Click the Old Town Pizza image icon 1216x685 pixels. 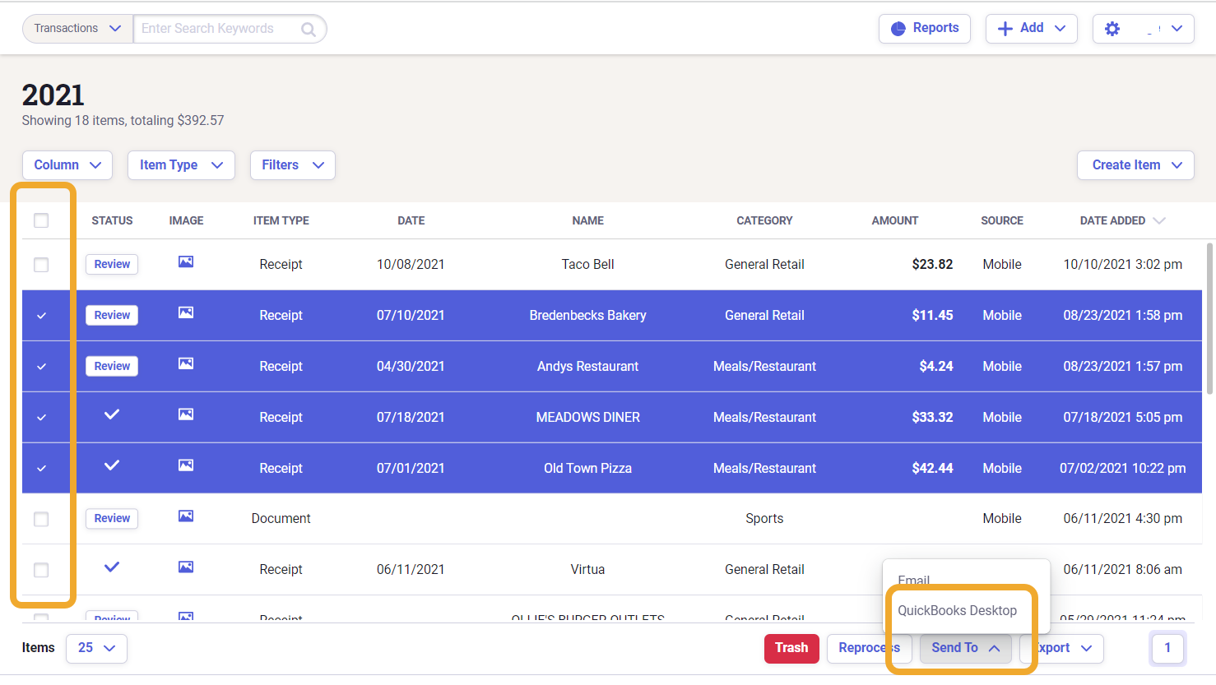pyautogui.click(x=186, y=466)
